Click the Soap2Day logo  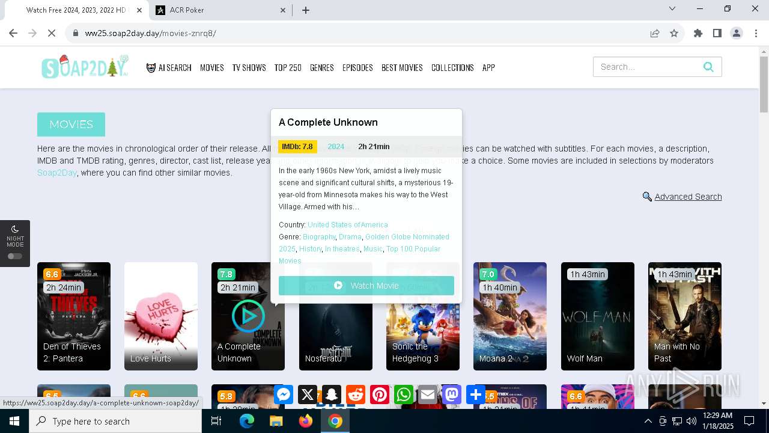click(x=85, y=67)
